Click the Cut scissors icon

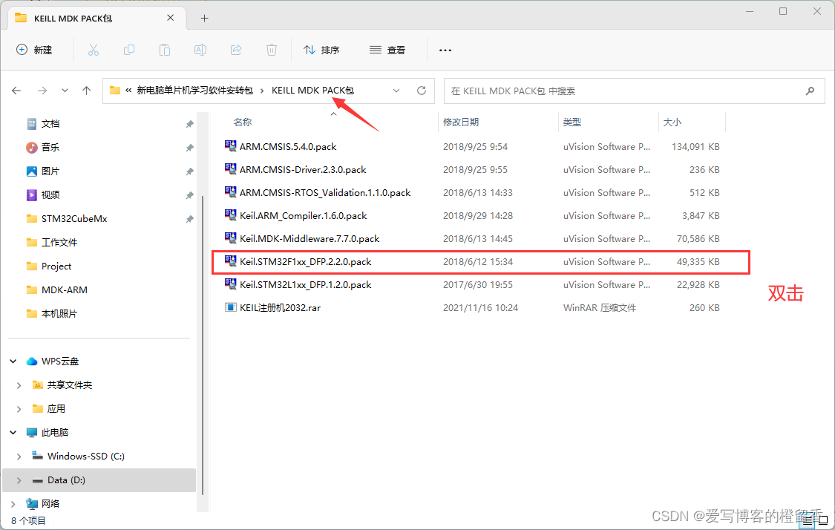94,50
